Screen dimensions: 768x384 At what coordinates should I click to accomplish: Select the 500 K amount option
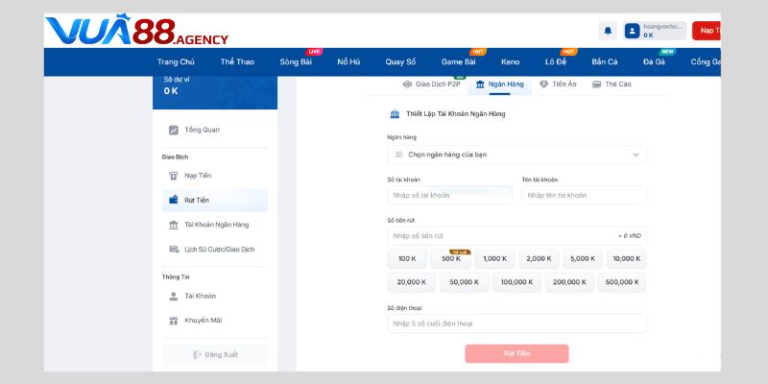tap(451, 259)
